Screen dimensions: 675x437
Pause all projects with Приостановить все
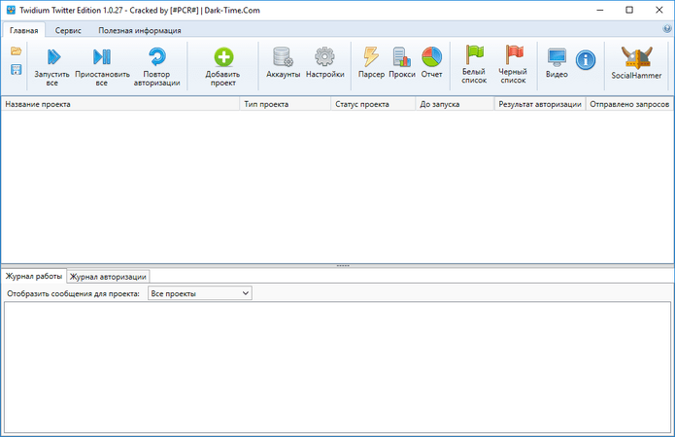[102, 67]
